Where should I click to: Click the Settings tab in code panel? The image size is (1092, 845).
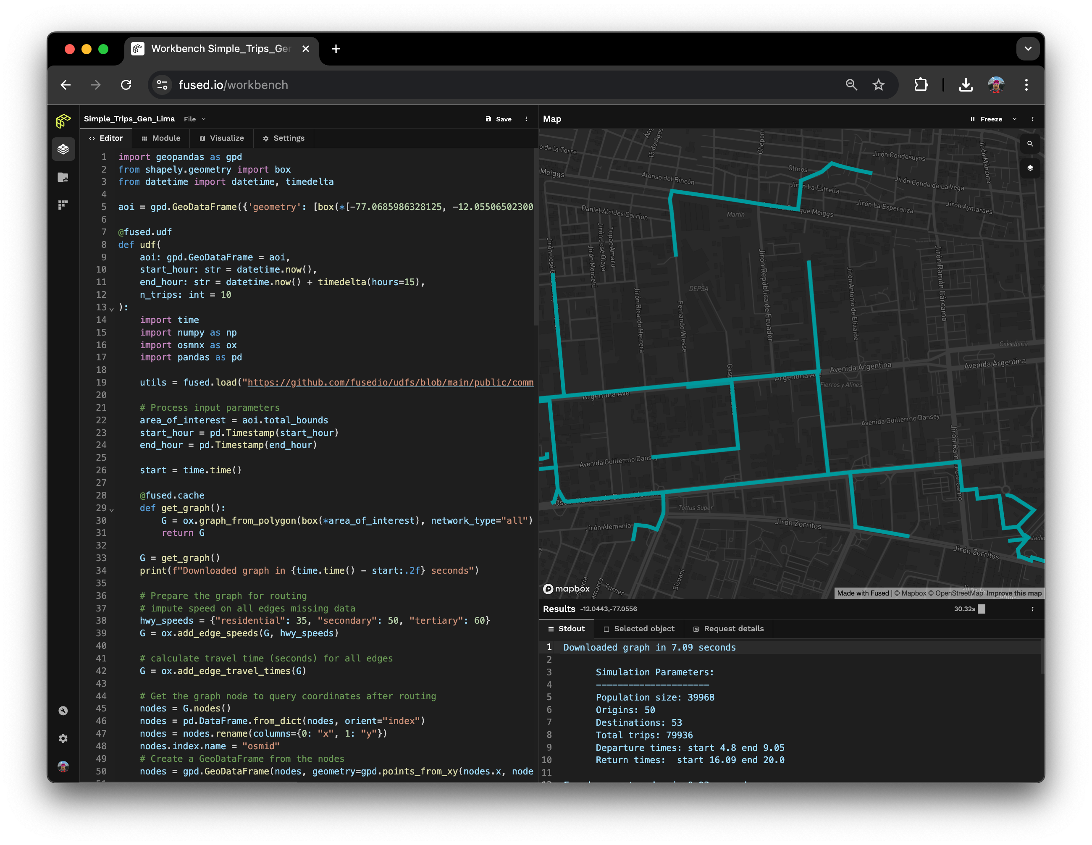click(x=286, y=138)
